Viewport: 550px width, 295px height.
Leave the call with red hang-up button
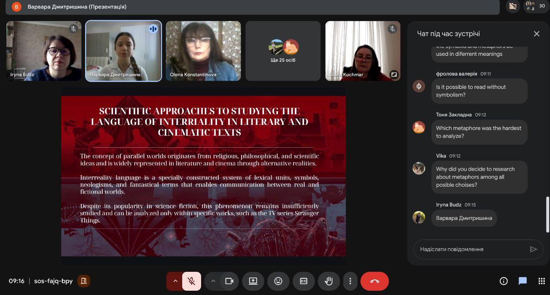[375, 281]
